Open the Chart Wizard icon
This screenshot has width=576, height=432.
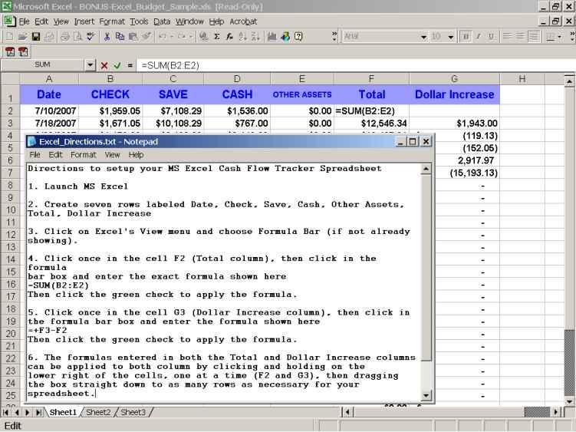coord(272,36)
